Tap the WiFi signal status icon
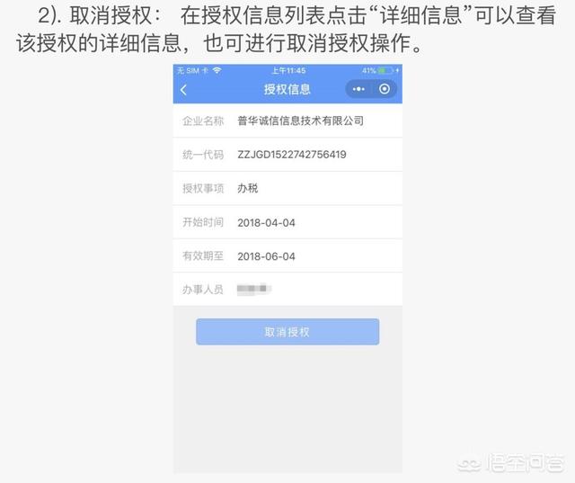Image resolution: width=575 pixels, height=483 pixels. point(217,70)
